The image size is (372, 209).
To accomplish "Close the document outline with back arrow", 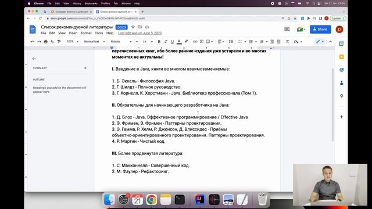I will click(34, 59).
